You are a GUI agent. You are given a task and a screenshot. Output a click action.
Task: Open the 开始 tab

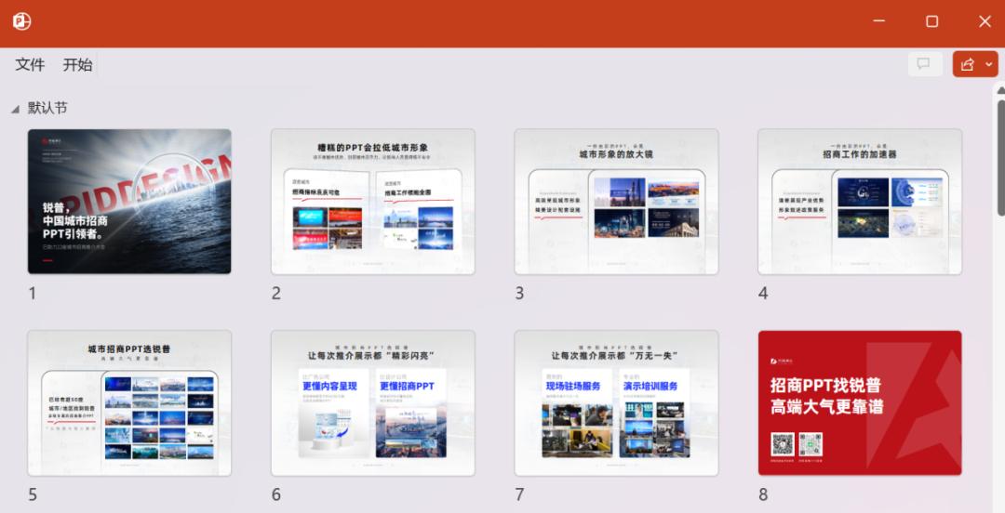(77, 65)
